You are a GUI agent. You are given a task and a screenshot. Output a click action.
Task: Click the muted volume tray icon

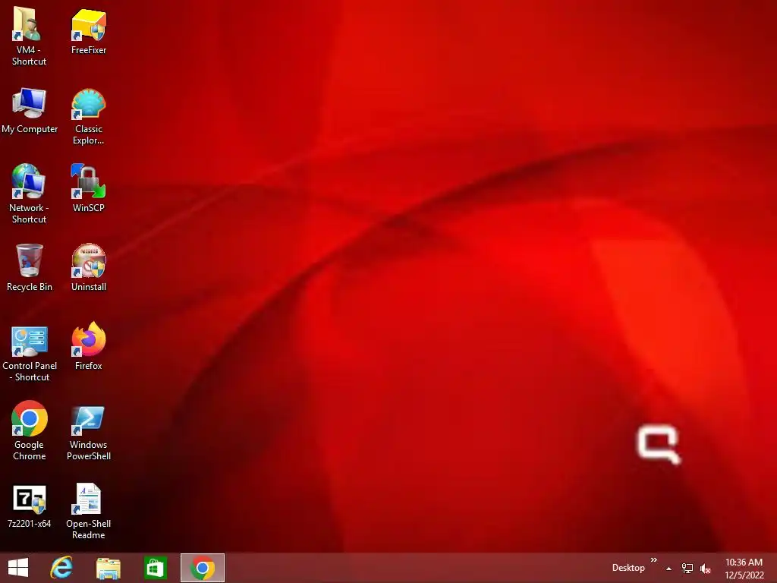tap(706, 569)
